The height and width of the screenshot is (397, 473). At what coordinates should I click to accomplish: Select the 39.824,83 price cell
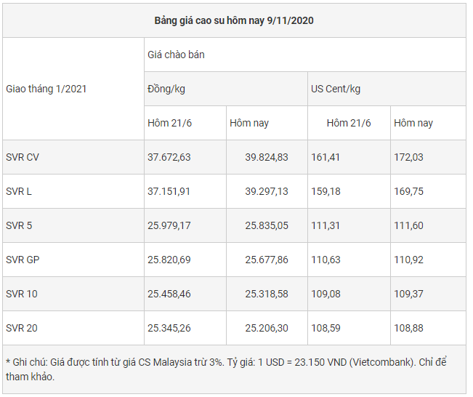pos(267,157)
